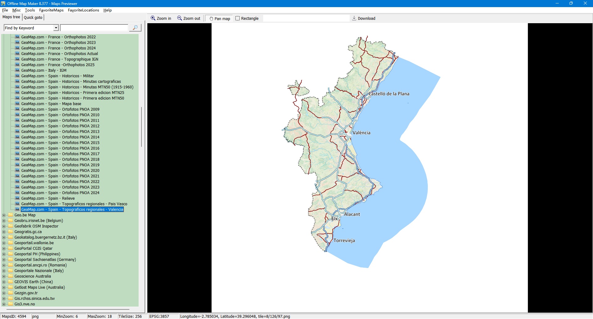The image size is (593, 319).
Task: Click the maps tree vertical scrollbar
Action: 141,127
